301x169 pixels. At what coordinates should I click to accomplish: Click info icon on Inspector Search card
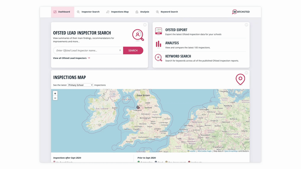(145, 25)
